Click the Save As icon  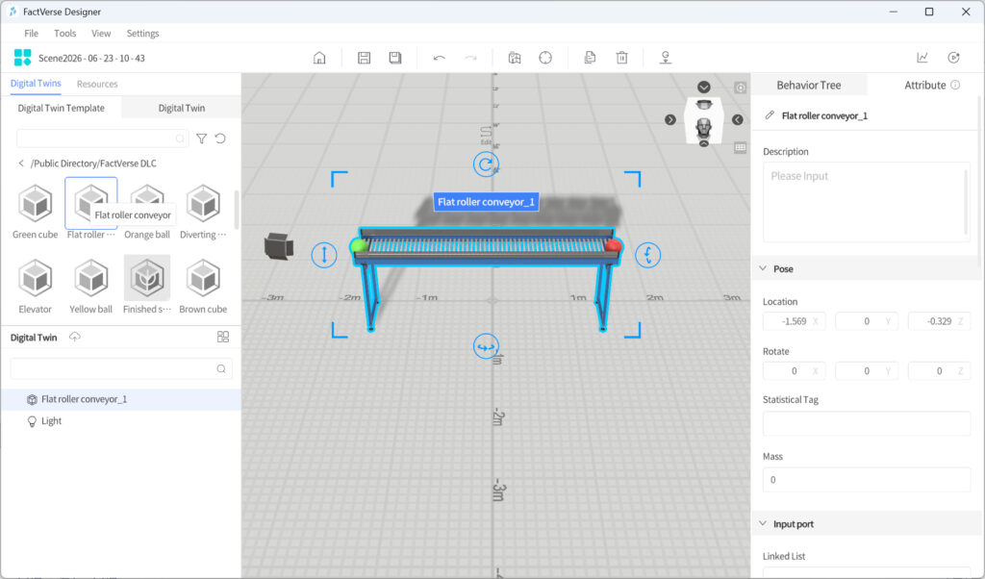(395, 58)
